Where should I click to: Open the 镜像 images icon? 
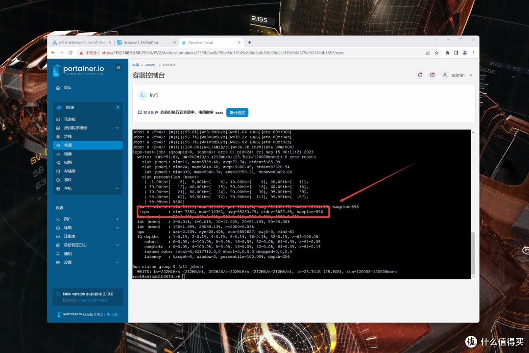click(x=58, y=154)
